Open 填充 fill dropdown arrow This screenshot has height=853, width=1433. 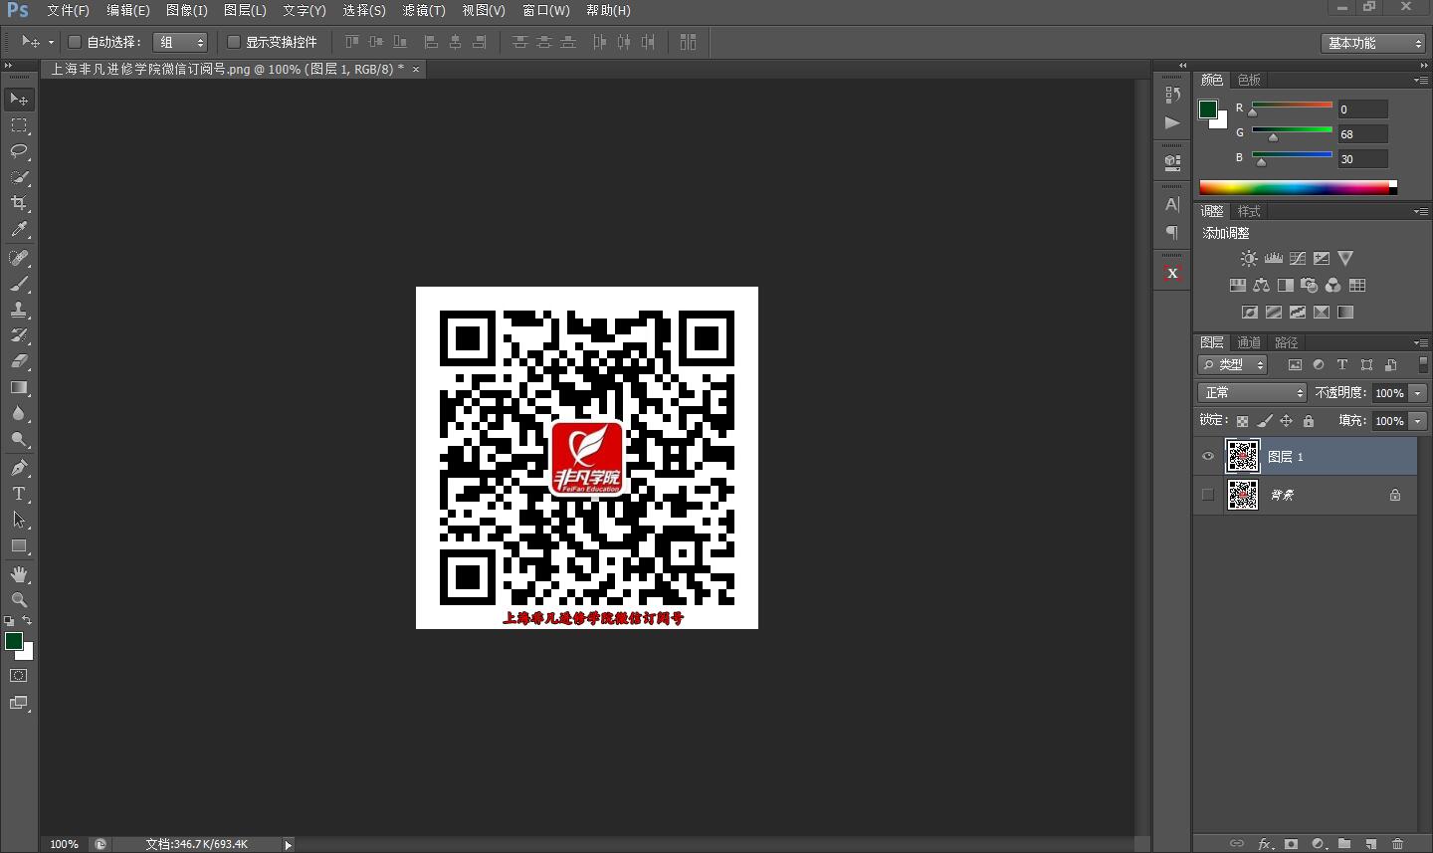point(1418,421)
